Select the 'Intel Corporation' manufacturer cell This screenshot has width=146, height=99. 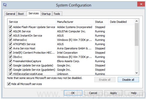pos(67,53)
